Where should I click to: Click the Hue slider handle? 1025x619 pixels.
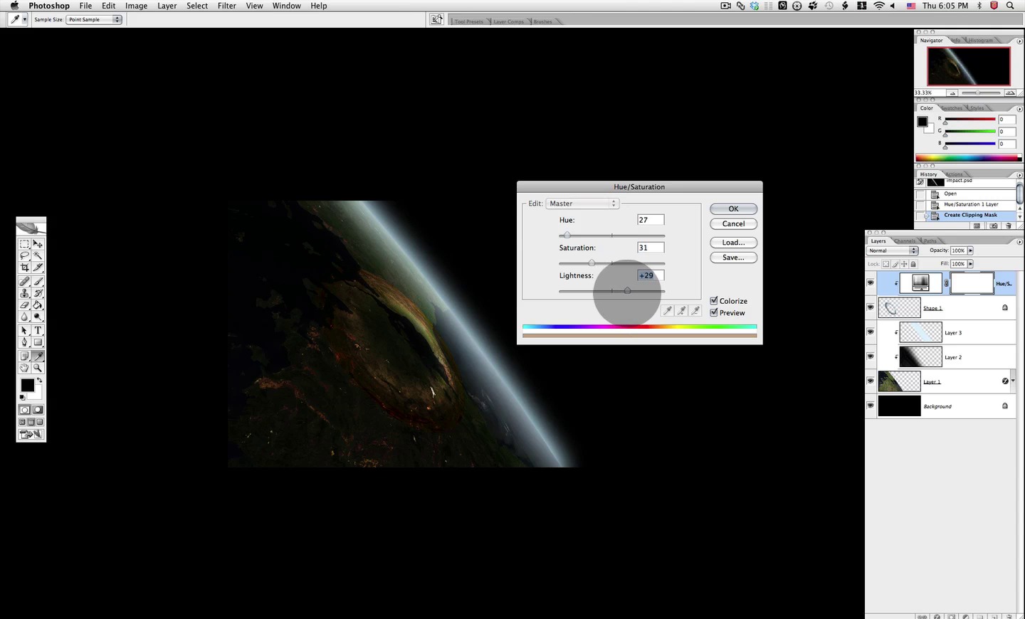click(567, 235)
